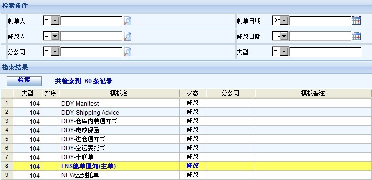Click the 104 type cell in row 3
372x180 pixels.
[28, 121]
